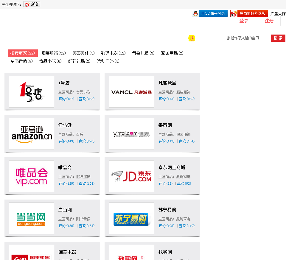Click the QQ penguin icon
The width and height of the screenshot is (286, 260).
click(x=196, y=13)
